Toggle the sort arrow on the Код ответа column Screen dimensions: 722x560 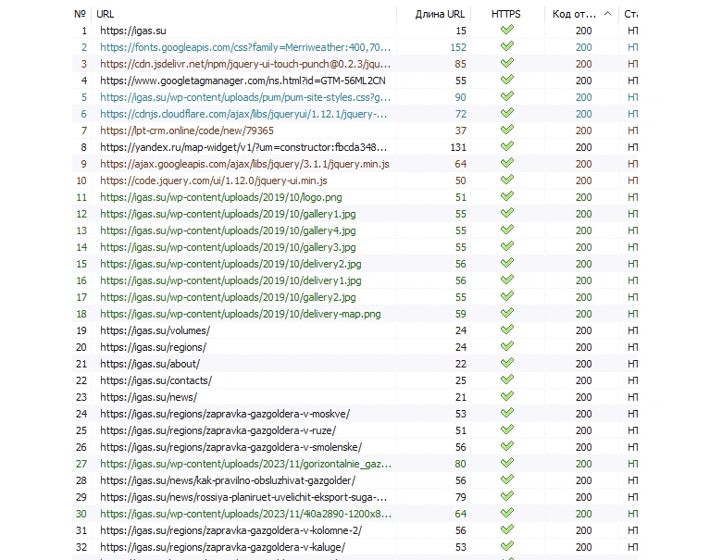tap(608, 14)
